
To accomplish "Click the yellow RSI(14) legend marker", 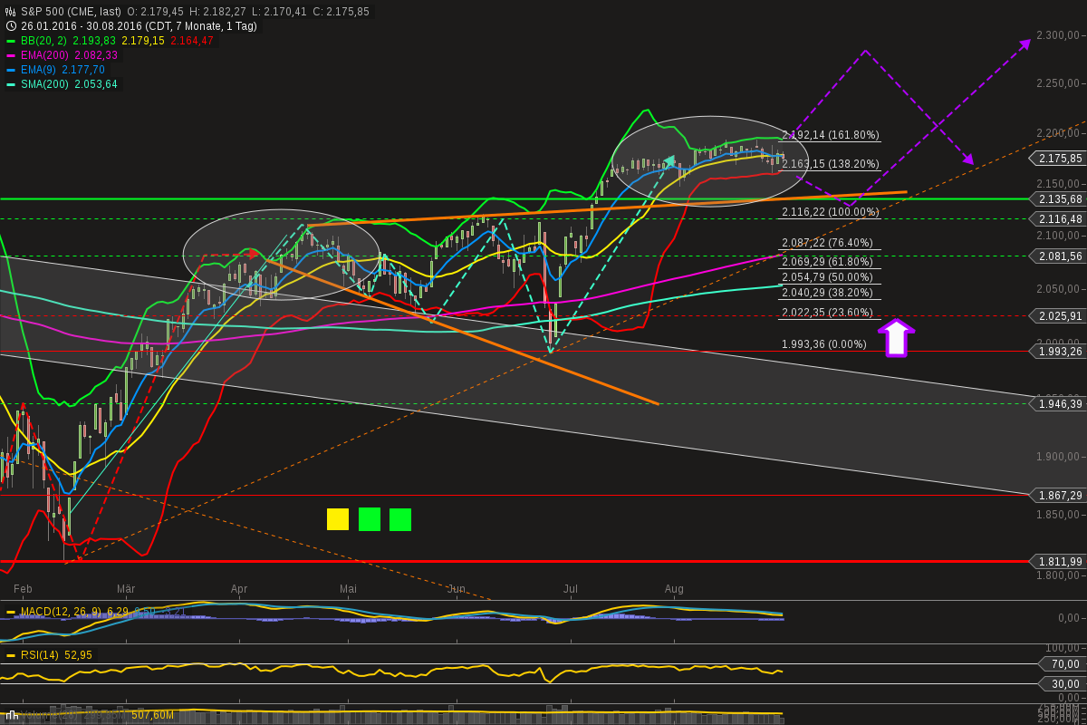I will [11, 655].
